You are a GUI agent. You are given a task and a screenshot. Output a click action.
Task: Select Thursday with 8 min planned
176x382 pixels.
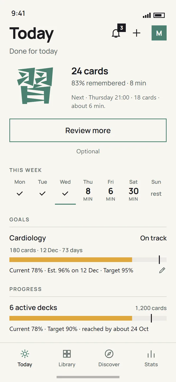[x=88, y=190]
